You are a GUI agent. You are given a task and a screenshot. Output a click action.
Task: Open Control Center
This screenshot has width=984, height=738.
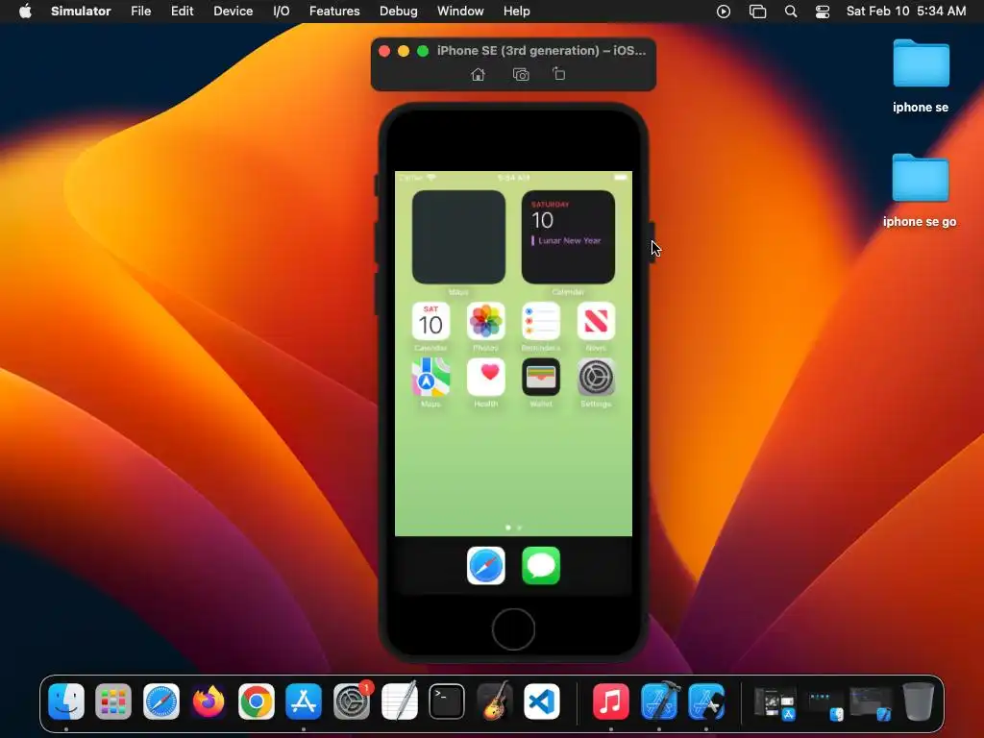point(823,12)
